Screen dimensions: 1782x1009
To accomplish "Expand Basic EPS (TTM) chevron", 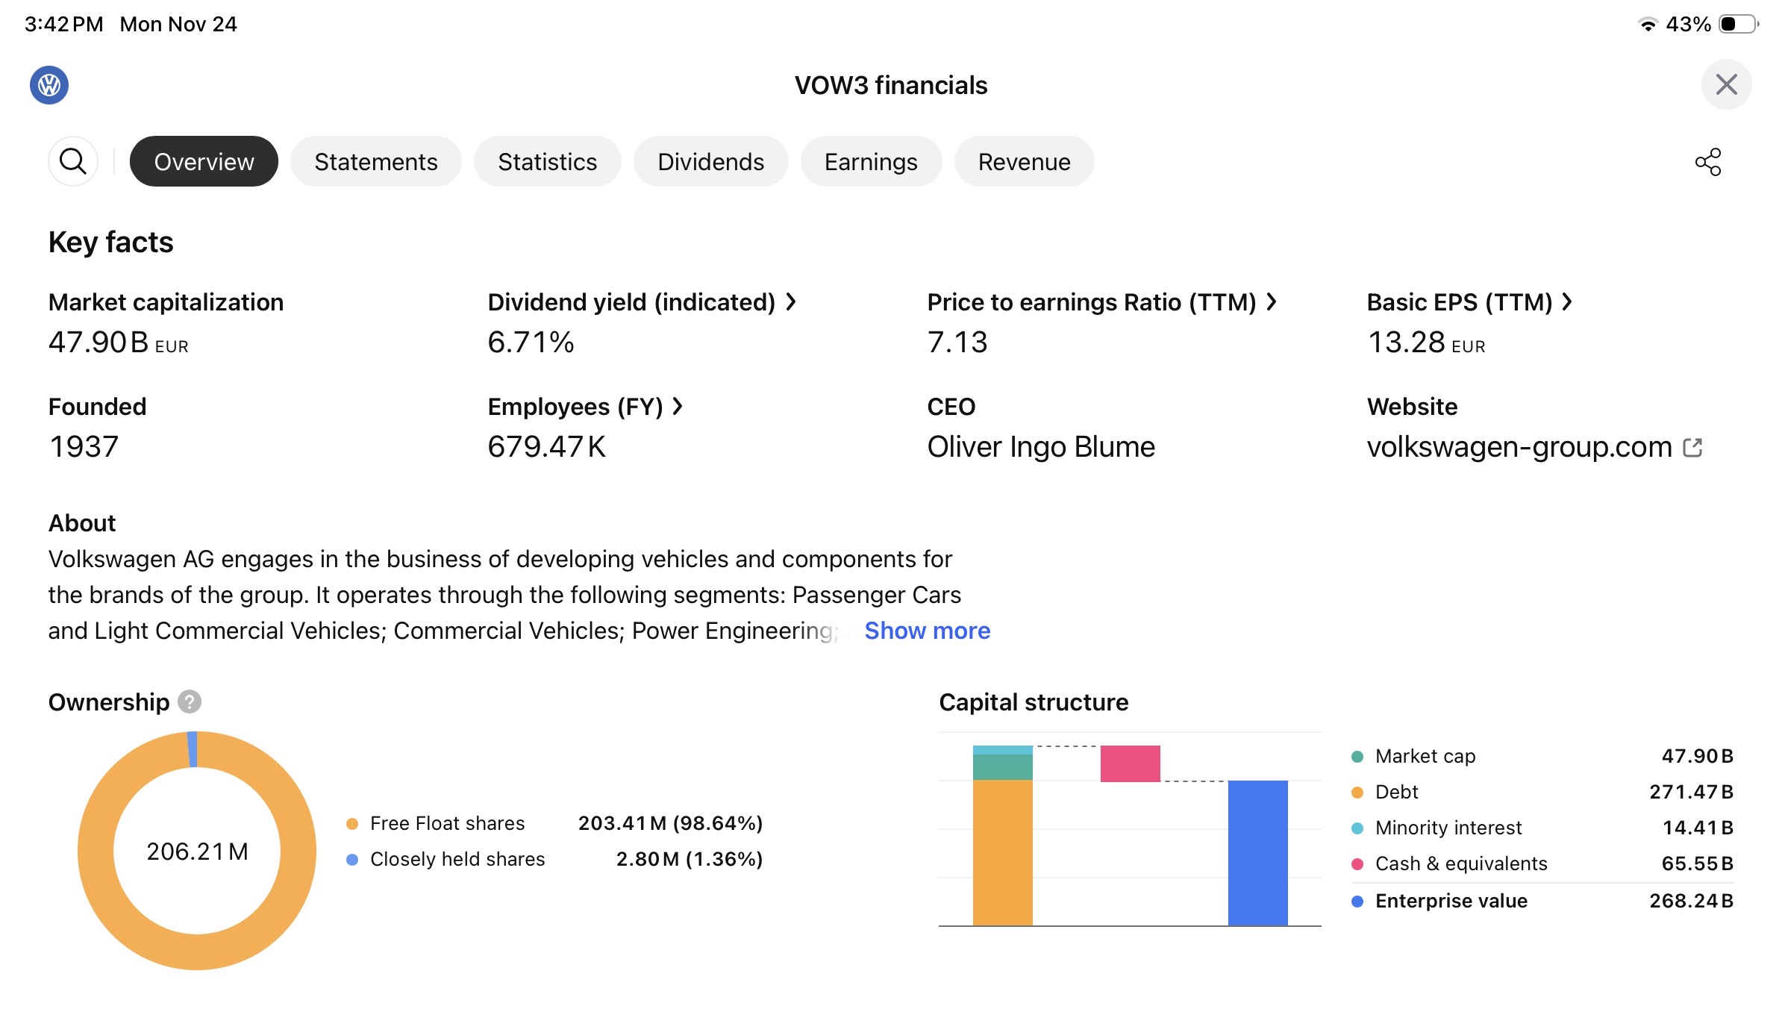I will (x=1567, y=302).
